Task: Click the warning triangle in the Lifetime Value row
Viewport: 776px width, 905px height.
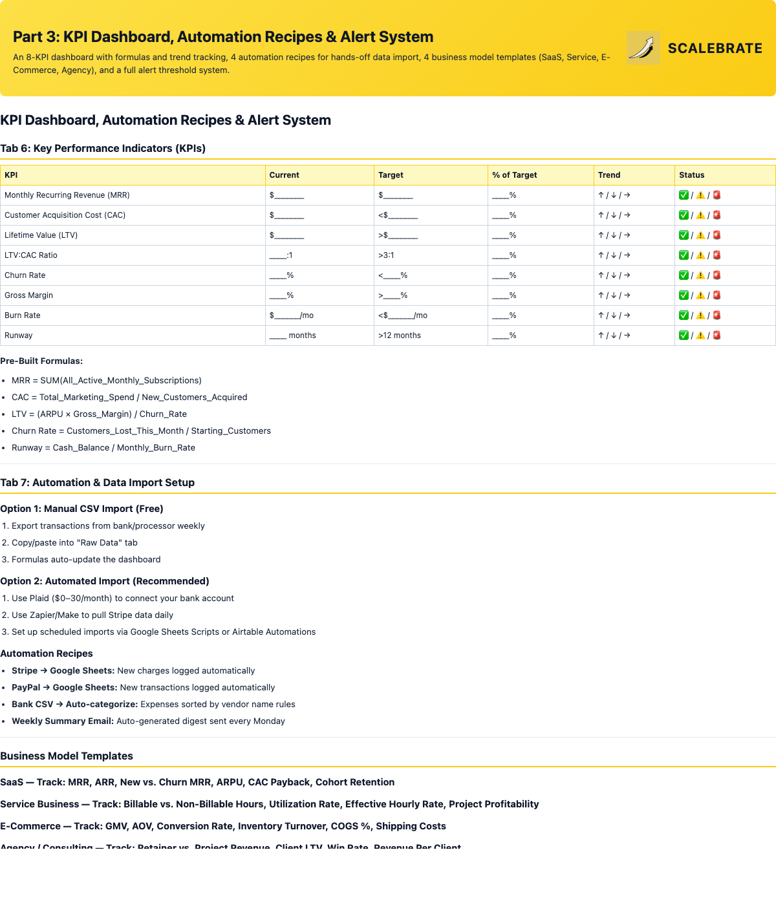Action: click(x=700, y=235)
